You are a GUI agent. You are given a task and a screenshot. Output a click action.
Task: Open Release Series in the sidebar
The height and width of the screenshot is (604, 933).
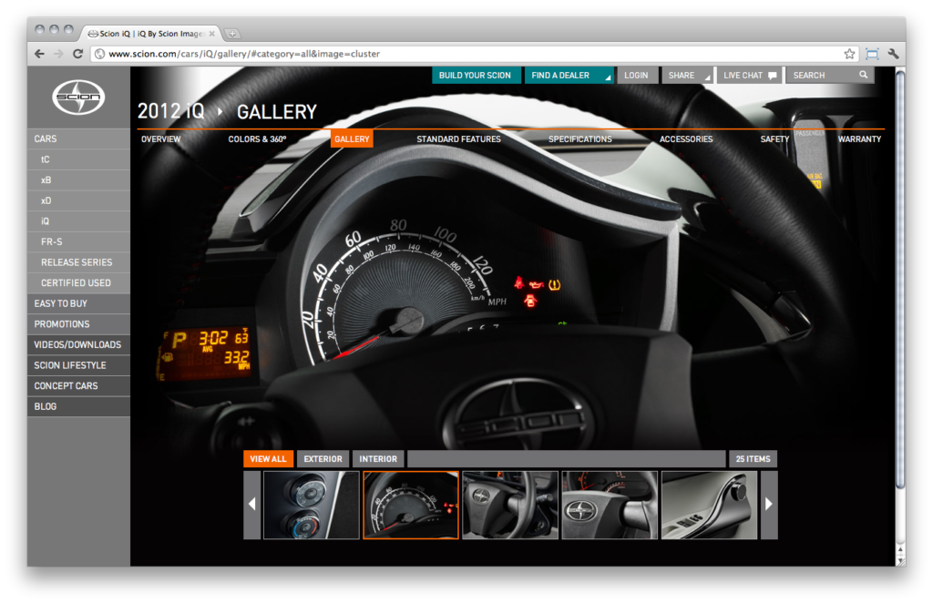point(78,262)
